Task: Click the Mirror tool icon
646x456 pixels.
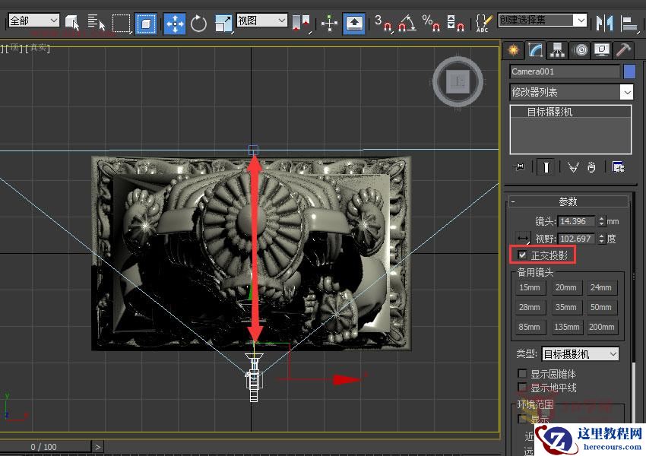Action: coord(604,23)
